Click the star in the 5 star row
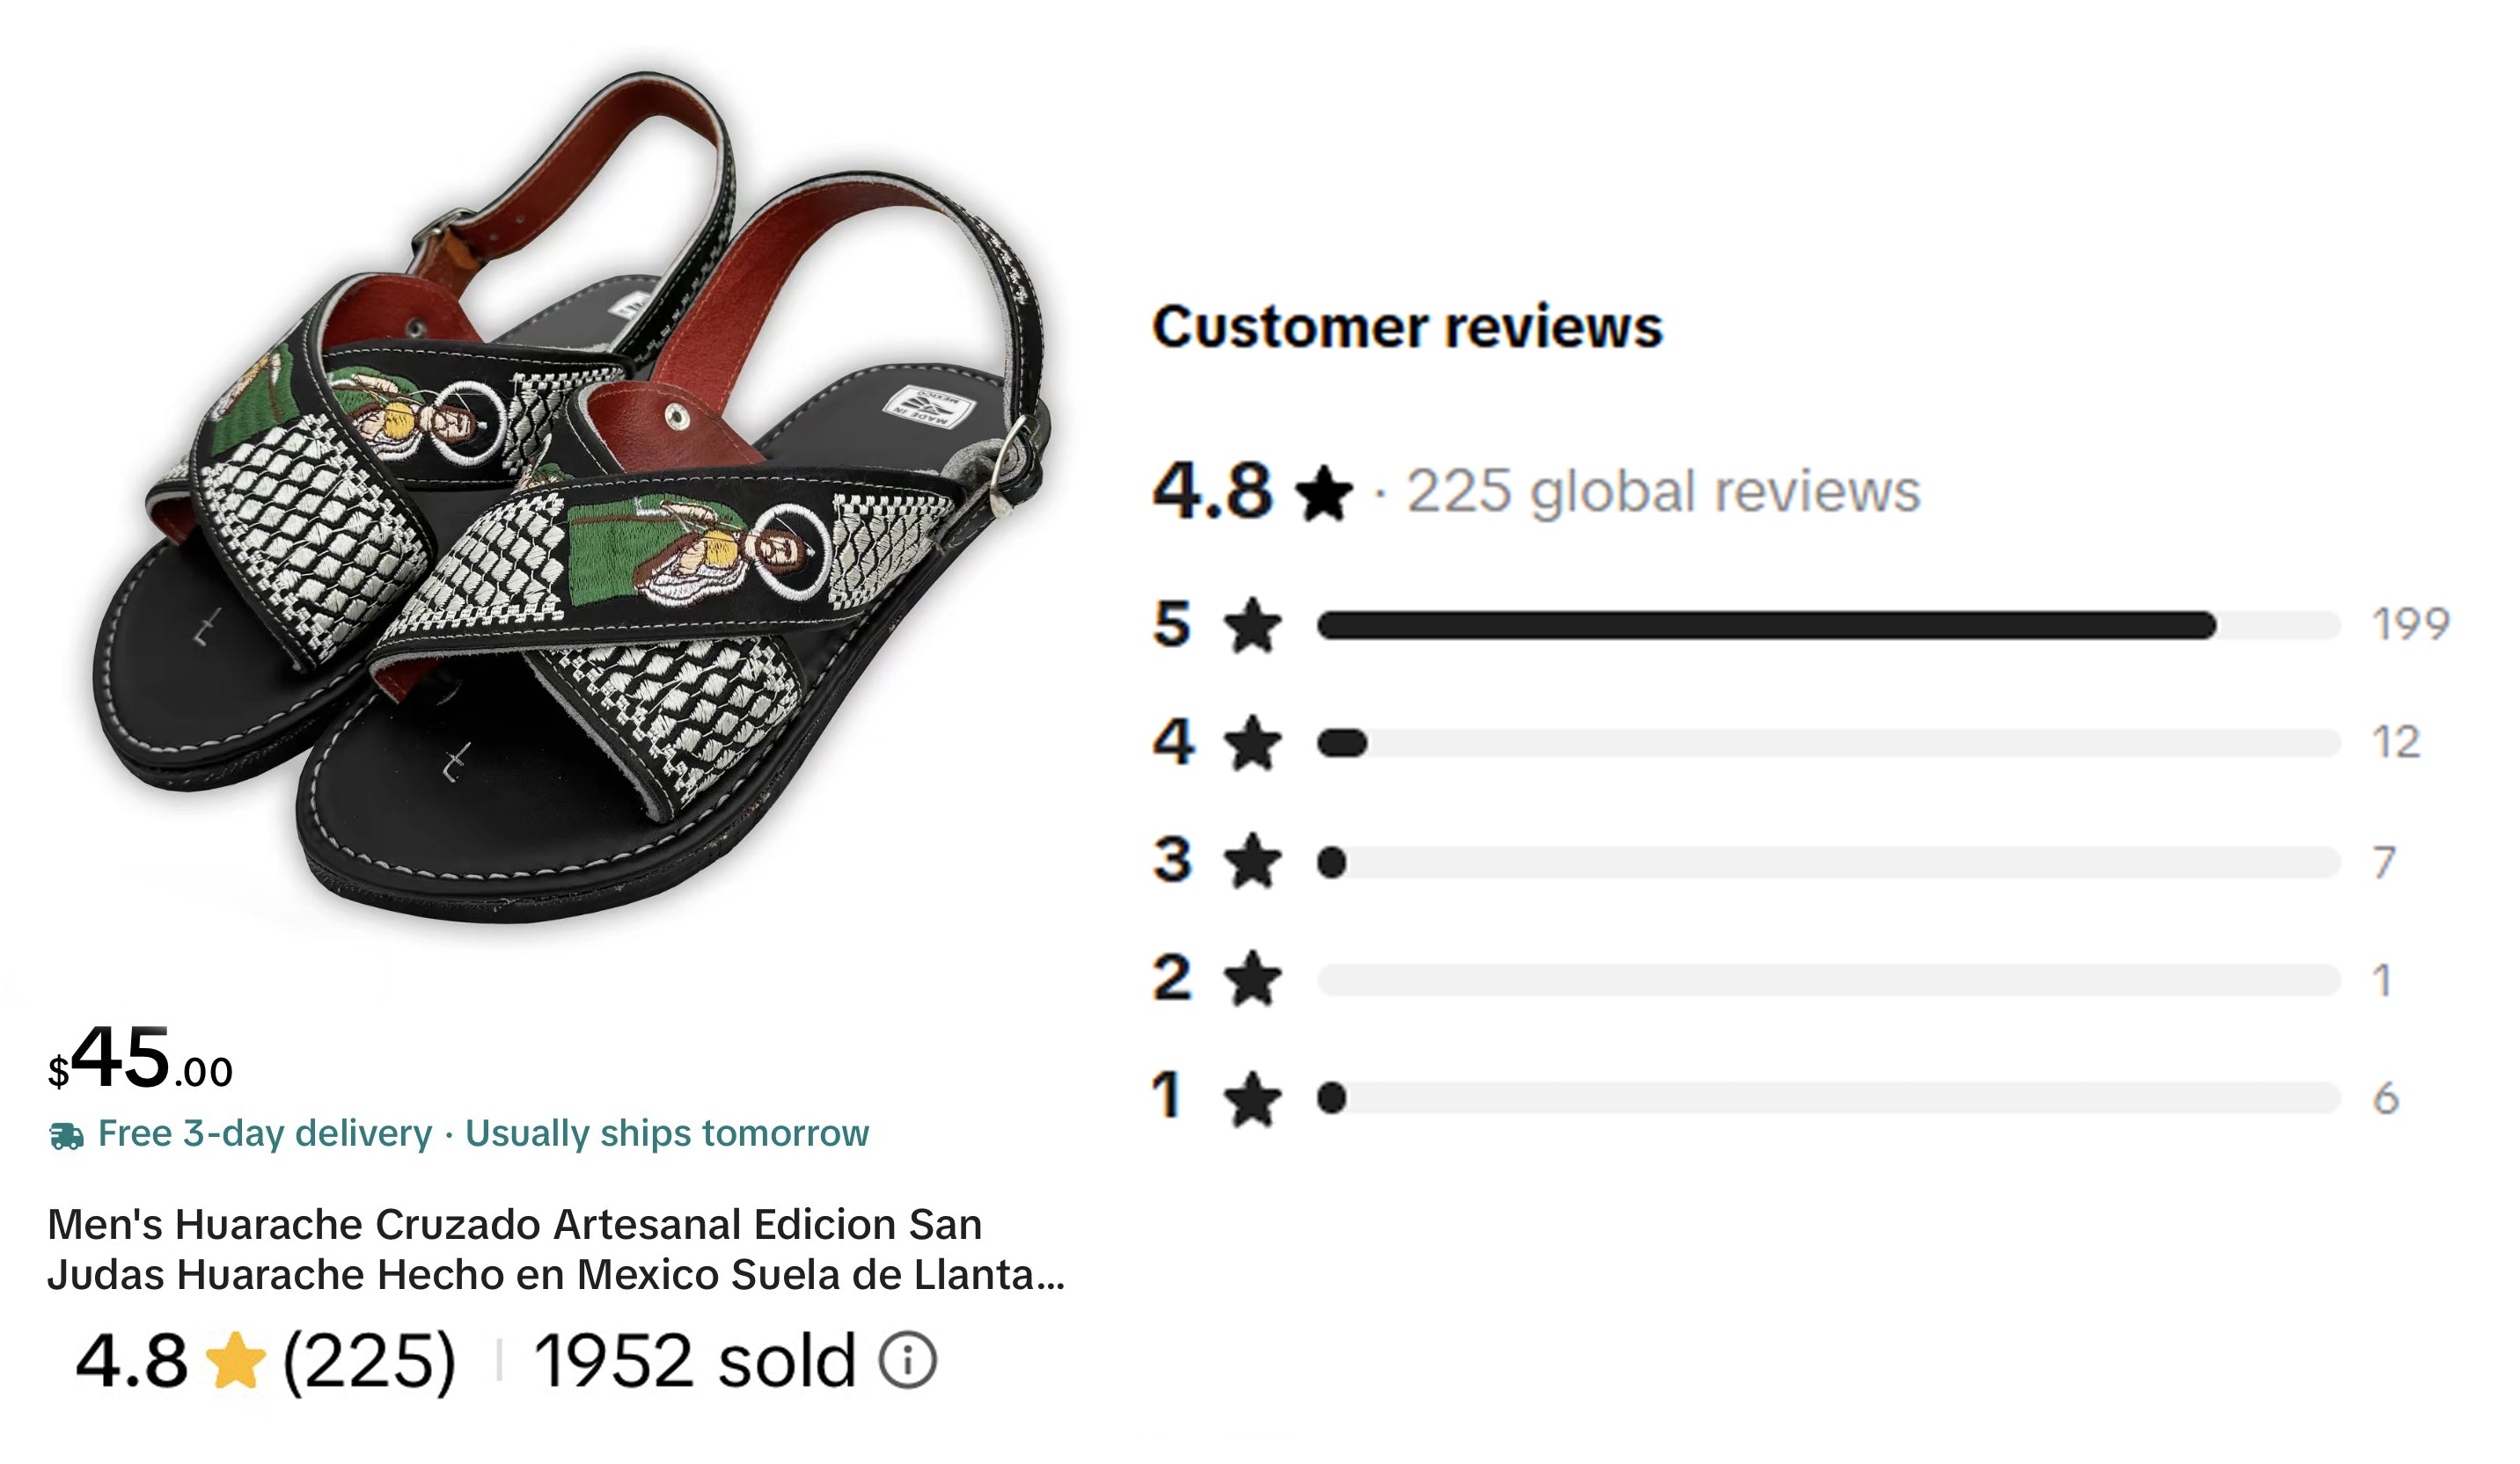Image resolution: width=2520 pixels, height=1464 pixels. click(1252, 624)
